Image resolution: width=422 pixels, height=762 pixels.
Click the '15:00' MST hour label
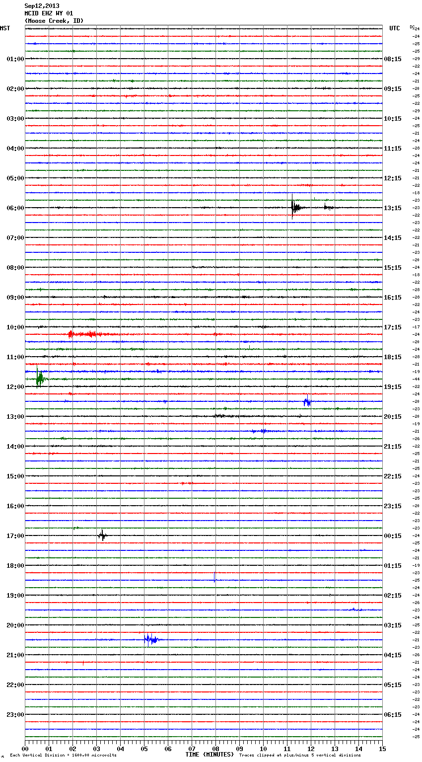pyautogui.click(x=15, y=476)
